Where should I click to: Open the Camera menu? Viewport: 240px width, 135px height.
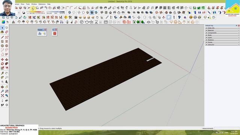(x=17, y=4)
